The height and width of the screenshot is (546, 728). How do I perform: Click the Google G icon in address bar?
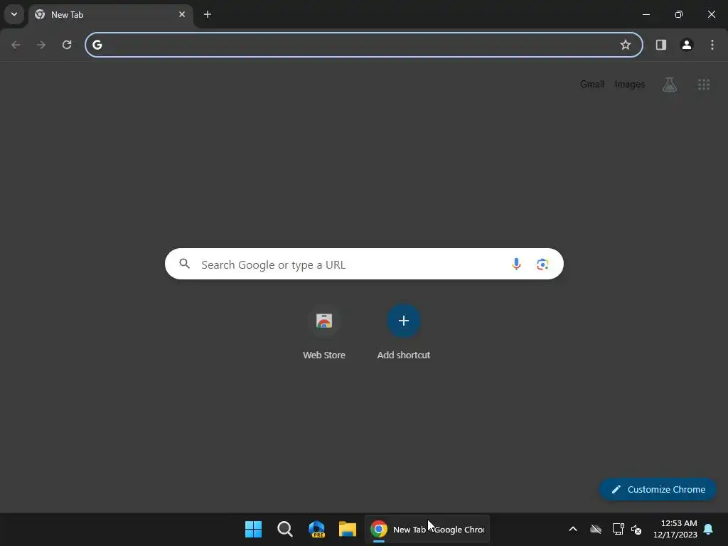pyautogui.click(x=97, y=45)
